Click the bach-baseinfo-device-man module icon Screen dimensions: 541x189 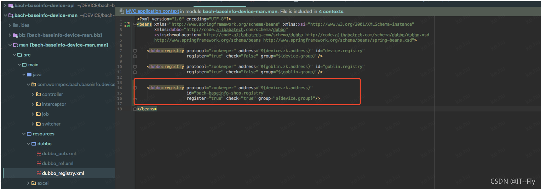click(11, 16)
